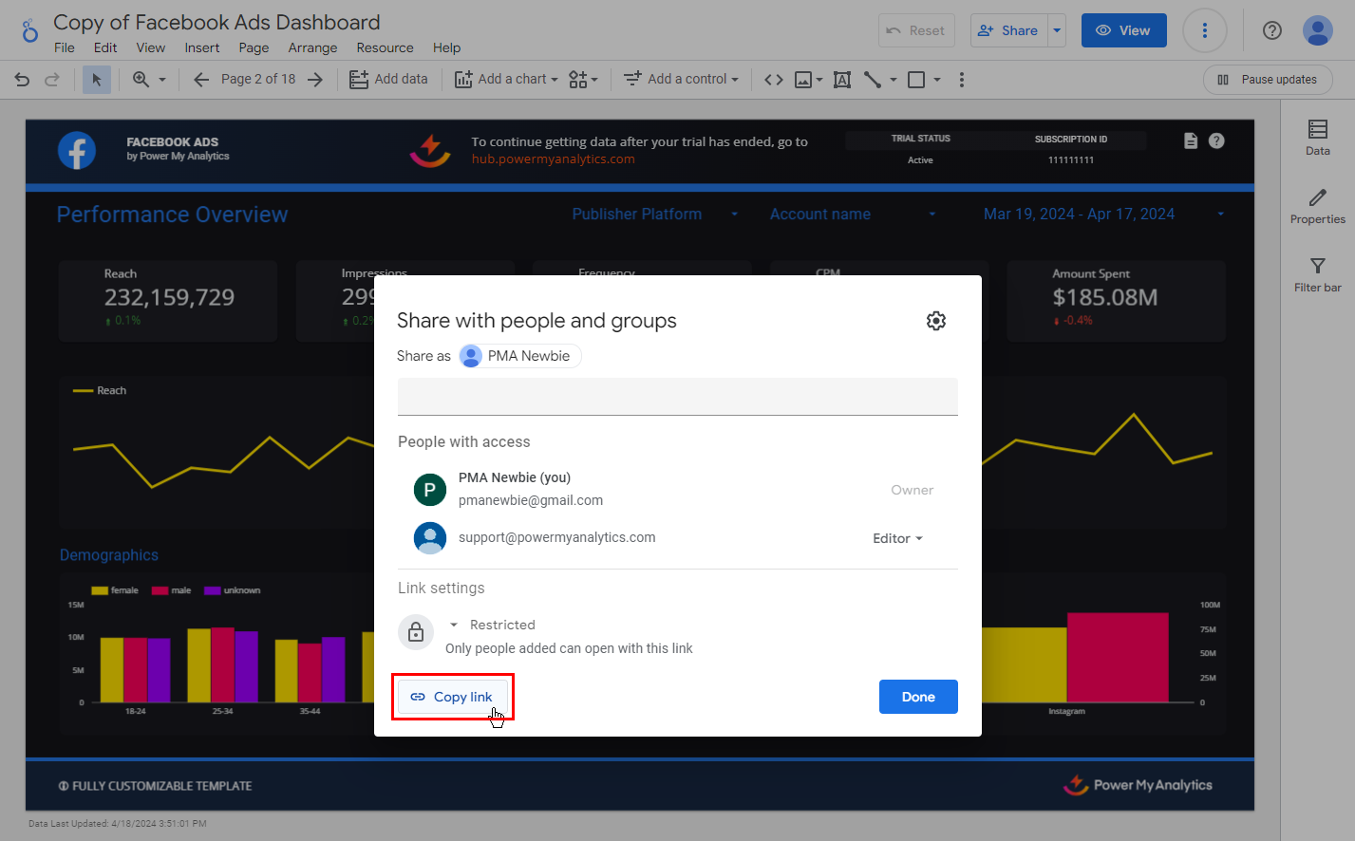
Task: Toggle Pause updates
Action: pos(1267,80)
